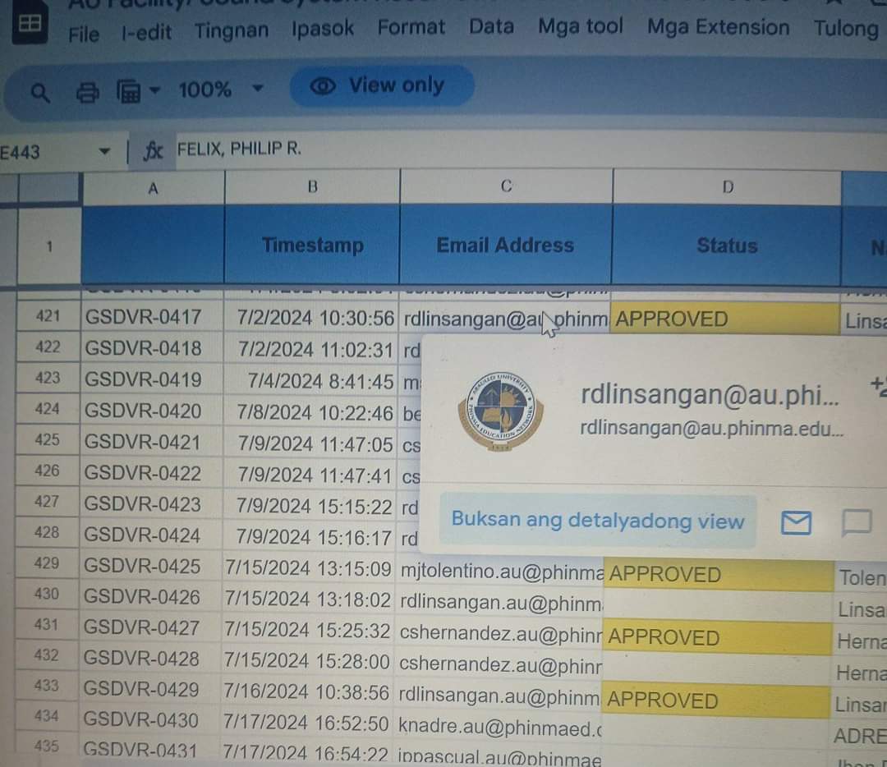The width and height of the screenshot is (887, 767).
Task: Click the rdlinsangan@au.phi... contact name
Action: 710,394
